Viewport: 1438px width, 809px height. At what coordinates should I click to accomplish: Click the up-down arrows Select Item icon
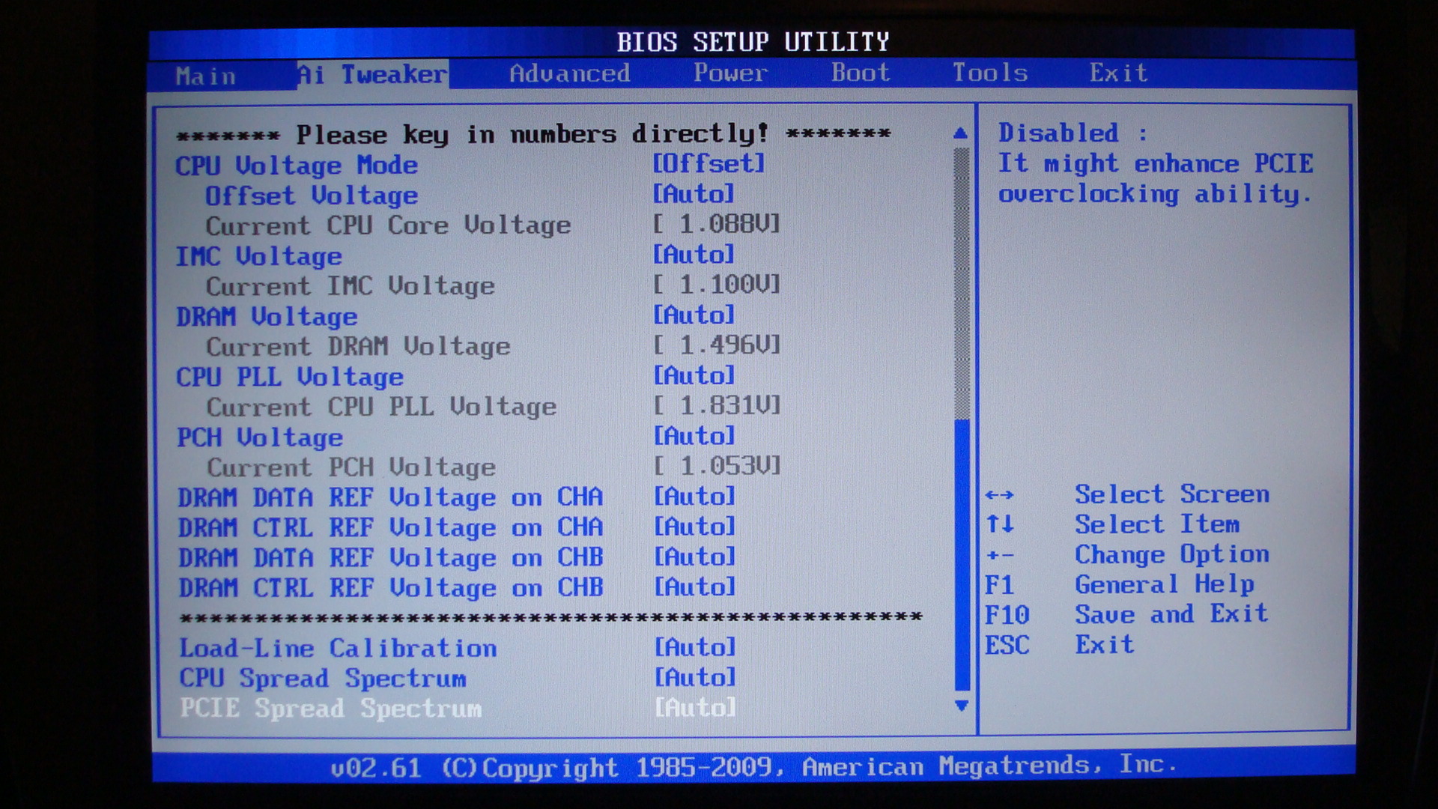tap(1000, 524)
